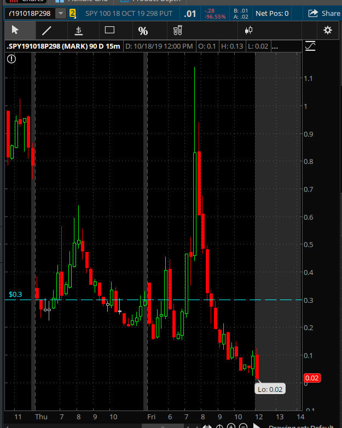Image resolution: width=342 pixels, height=428 pixels.
Task: Click the alert exclamation icon on chart
Action: click(x=11, y=58)
